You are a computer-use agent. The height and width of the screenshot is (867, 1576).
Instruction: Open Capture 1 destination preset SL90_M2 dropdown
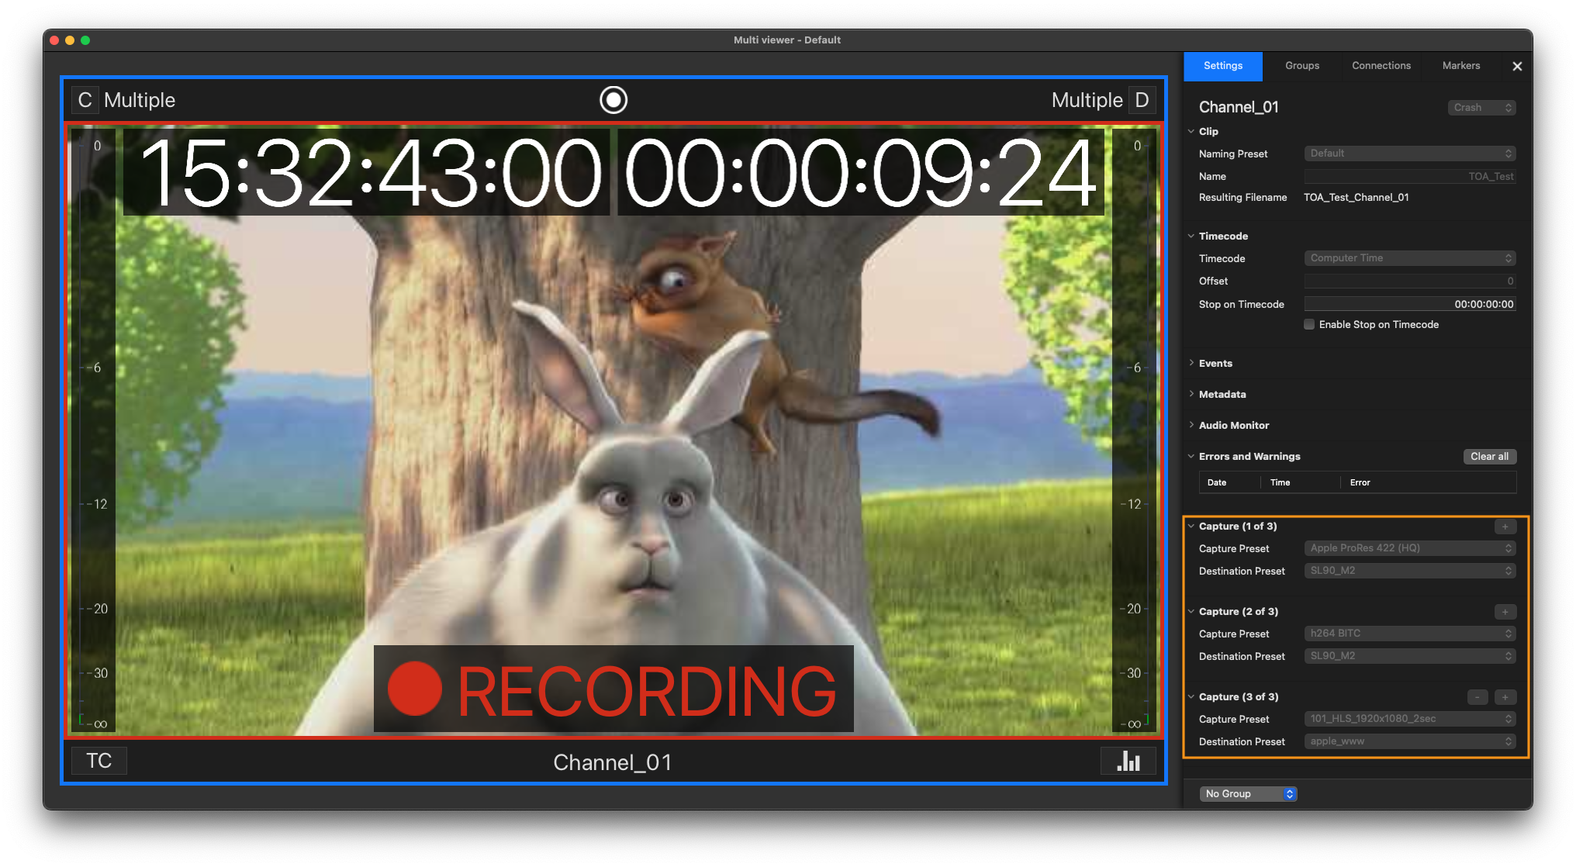pos(1410,571)
